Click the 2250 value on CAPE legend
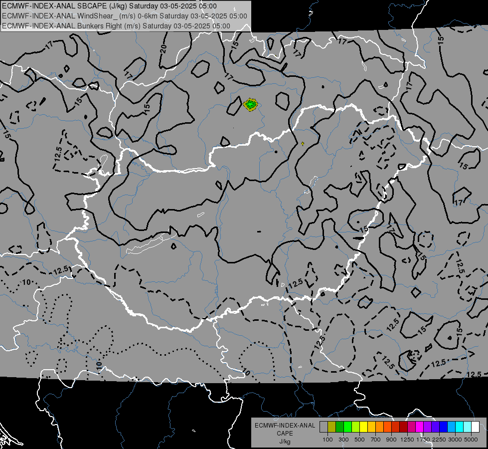488x449 pixels. coord(439,440)
